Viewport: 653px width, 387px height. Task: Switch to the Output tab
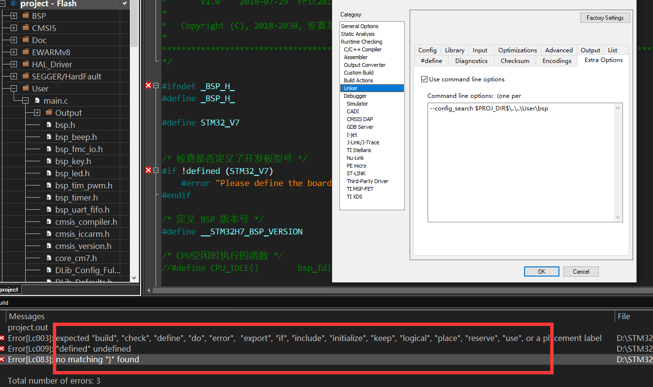(590, 50)
